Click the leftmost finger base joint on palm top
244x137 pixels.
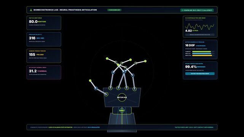(x=110, y=88)
